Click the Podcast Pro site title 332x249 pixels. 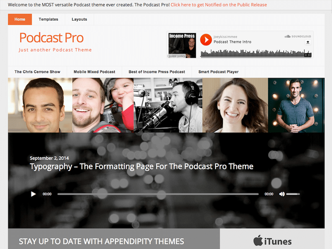point(51,38)
